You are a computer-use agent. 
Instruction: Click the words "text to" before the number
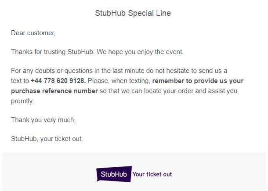coord(20,81)
